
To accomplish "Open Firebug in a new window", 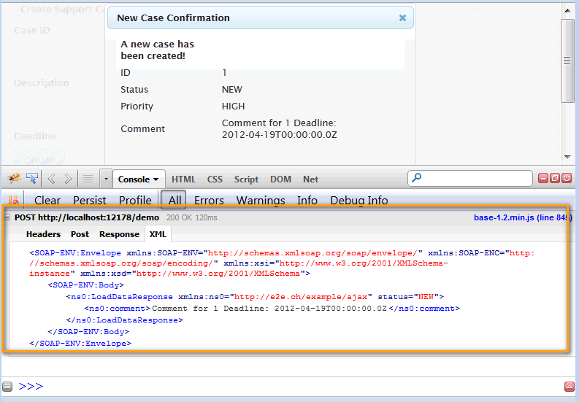I will [555, 178].
